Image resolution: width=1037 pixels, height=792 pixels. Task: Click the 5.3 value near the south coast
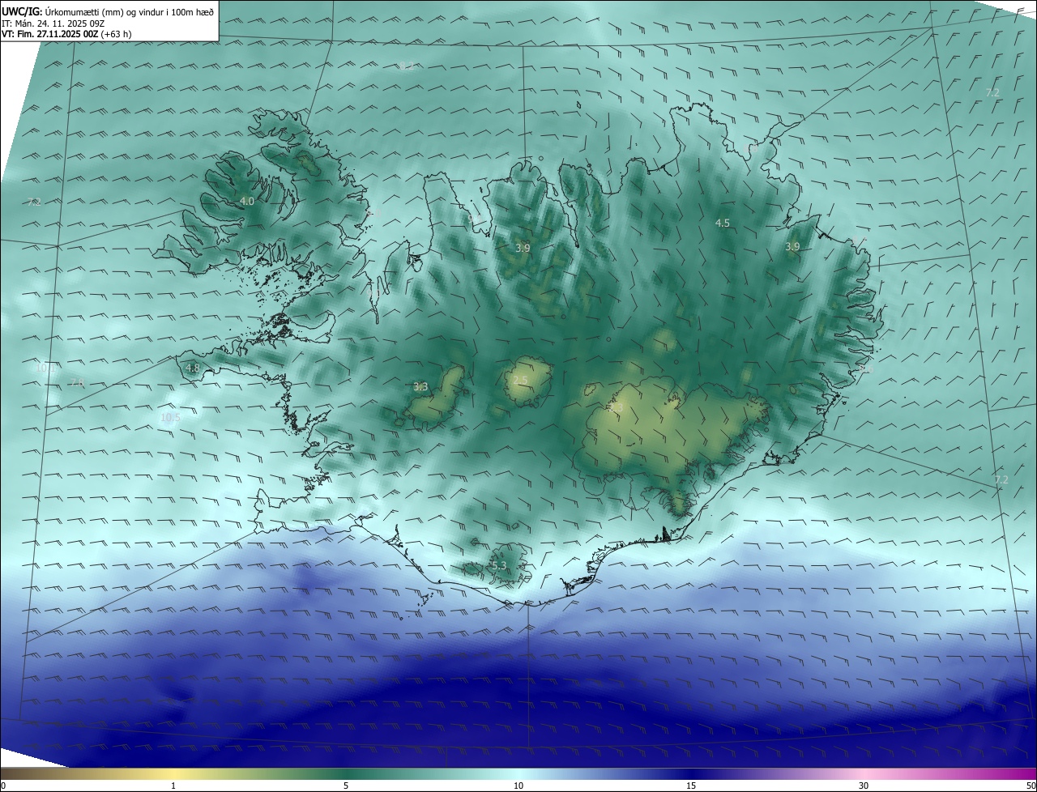click(x=499, y=565)
